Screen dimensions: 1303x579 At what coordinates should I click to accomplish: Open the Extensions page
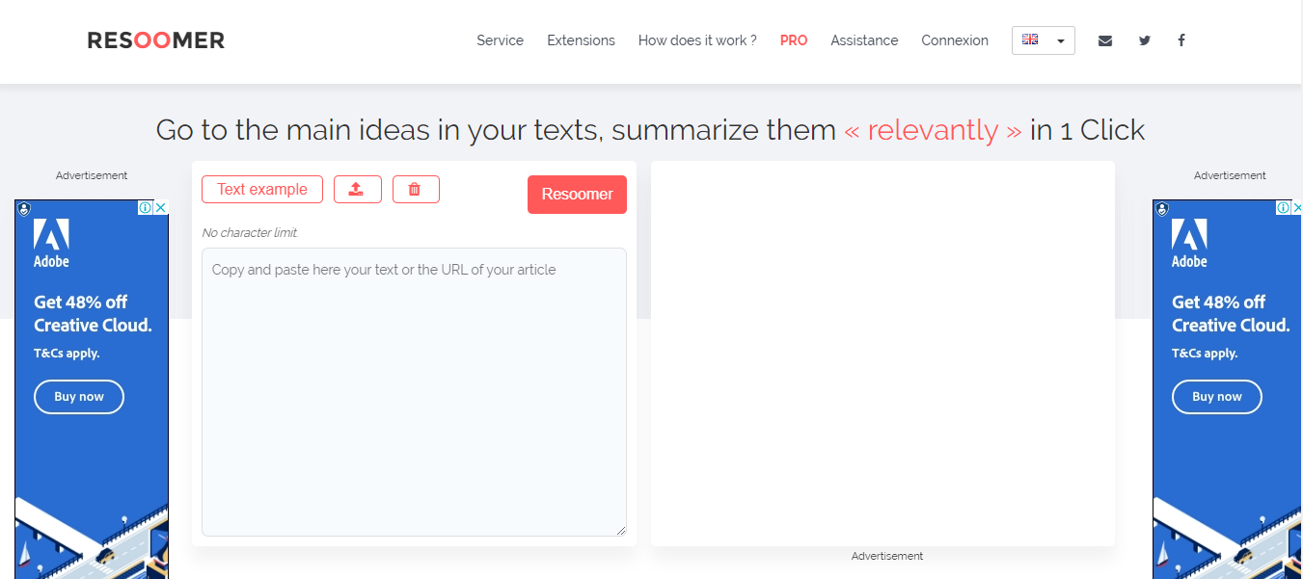[581, 40]
